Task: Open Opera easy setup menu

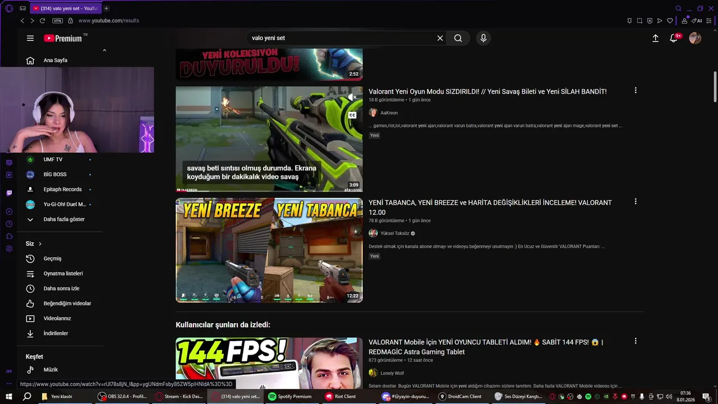Action: click(710, 21)
